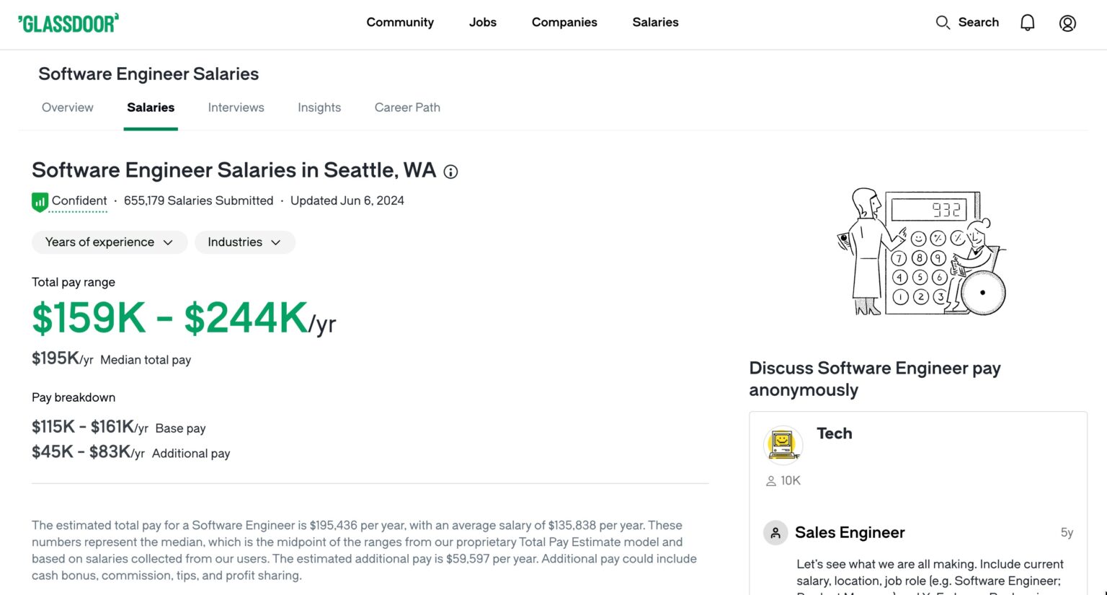1107x595 pixels.
Task: Open account menu via profile icon
Action: [1067, 22]
